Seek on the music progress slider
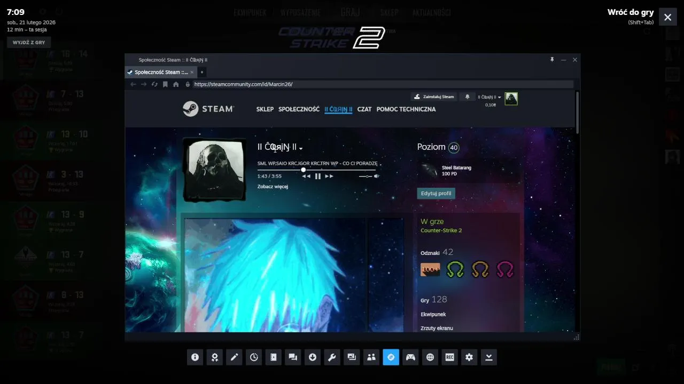684x384 pixels. click(316, 170)
